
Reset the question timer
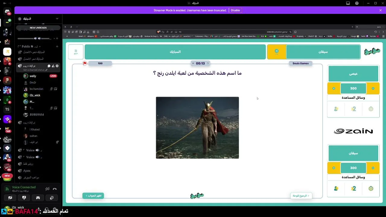pyautogui.click(x=208, y=63)
